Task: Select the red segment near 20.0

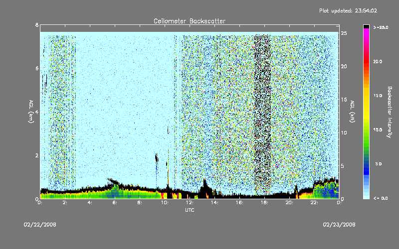Action: [366, 61]
